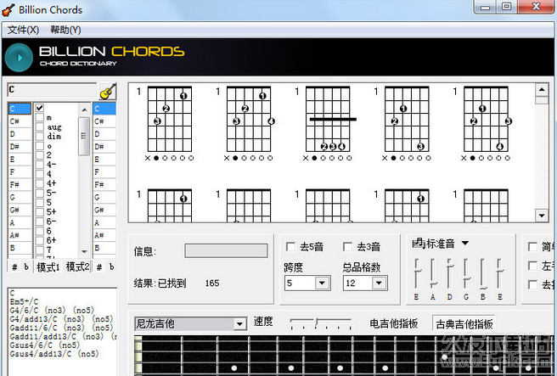Click the chord name input field

pyautogui.click(x=52, y=90)
